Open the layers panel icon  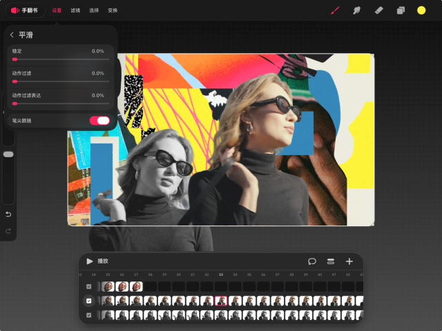401,11
